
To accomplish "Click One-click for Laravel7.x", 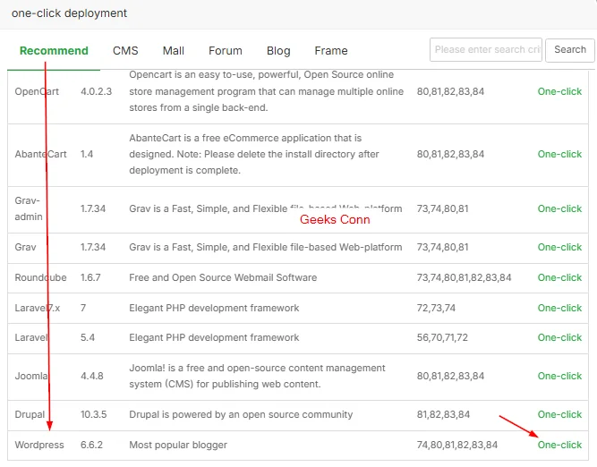I will coord(559,309).
